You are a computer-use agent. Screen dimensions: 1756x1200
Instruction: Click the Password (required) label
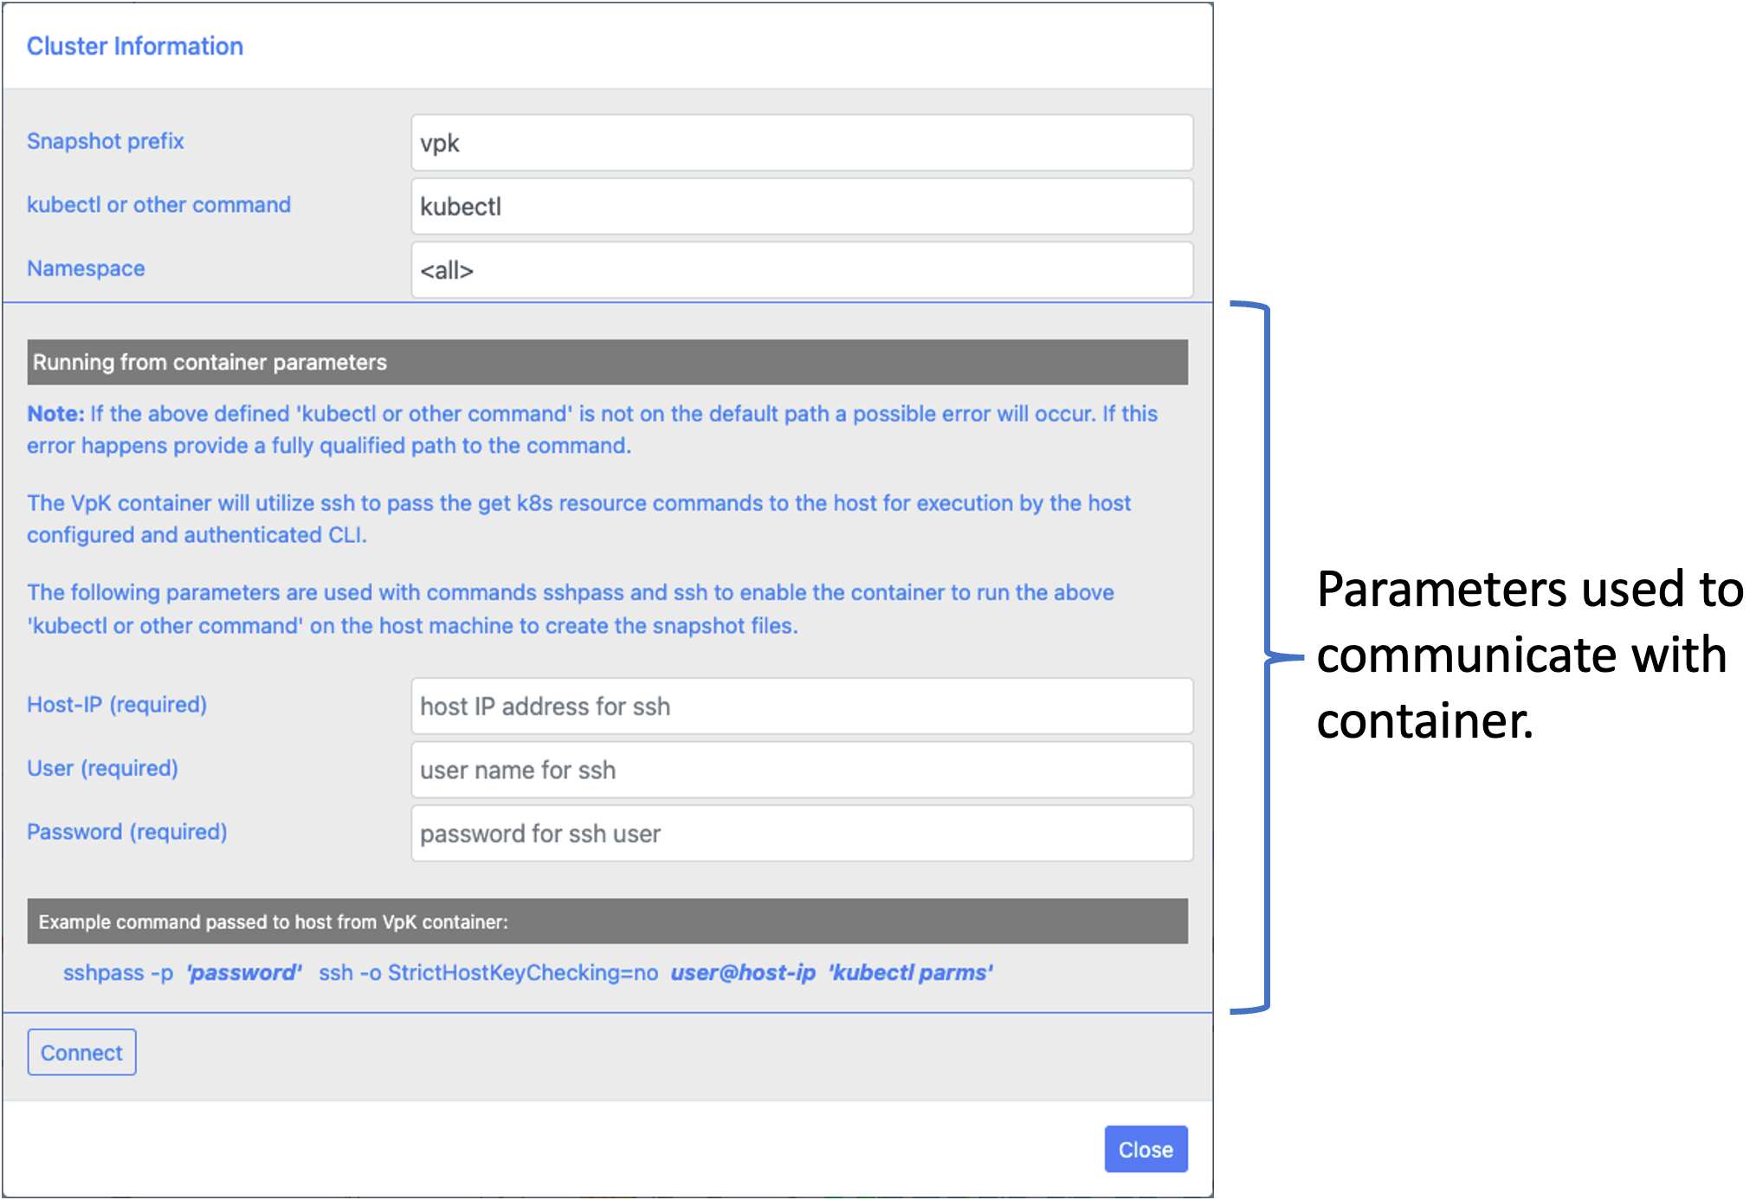[126, 832]
